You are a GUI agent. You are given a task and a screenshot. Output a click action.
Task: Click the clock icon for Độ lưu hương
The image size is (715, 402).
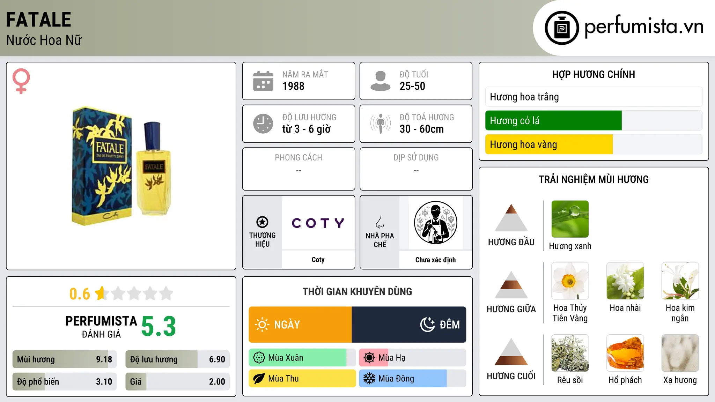pyautogui.click(x=263, y=124)
